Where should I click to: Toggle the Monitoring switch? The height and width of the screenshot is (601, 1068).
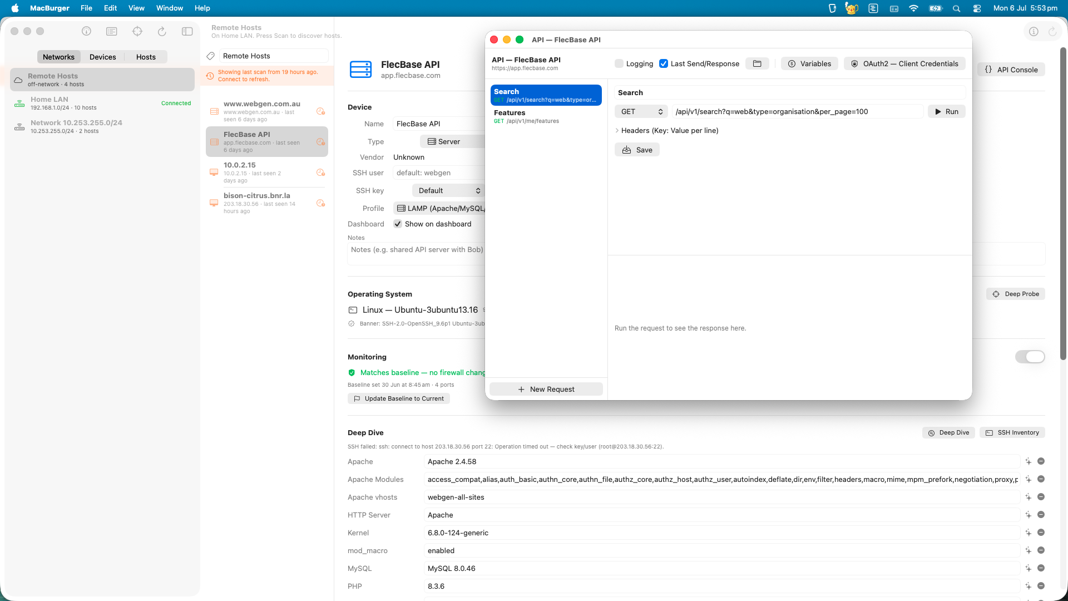point(1030,357)
